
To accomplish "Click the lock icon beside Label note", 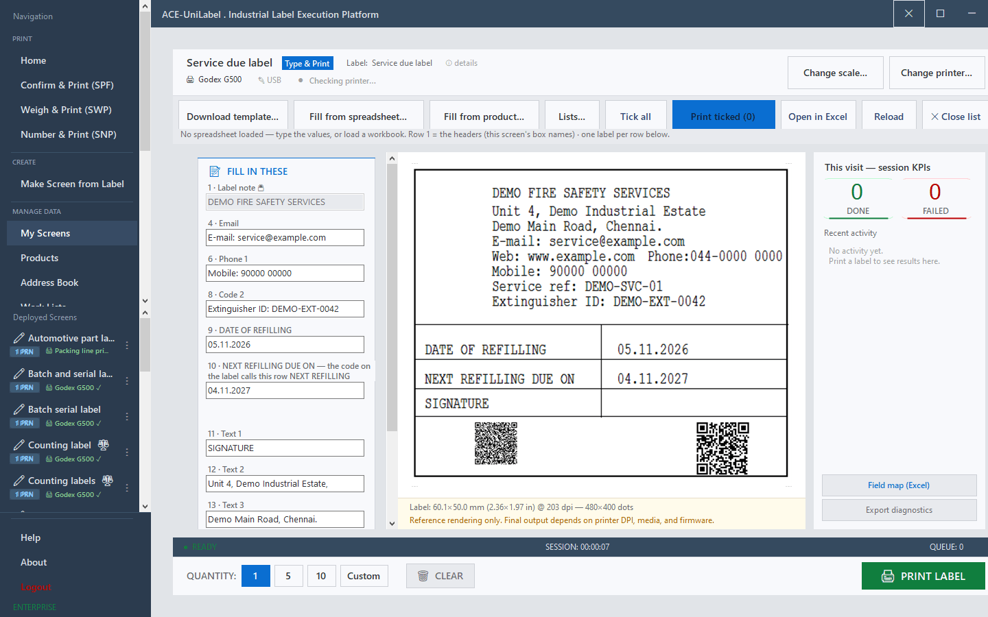I will tap(261, 188).
